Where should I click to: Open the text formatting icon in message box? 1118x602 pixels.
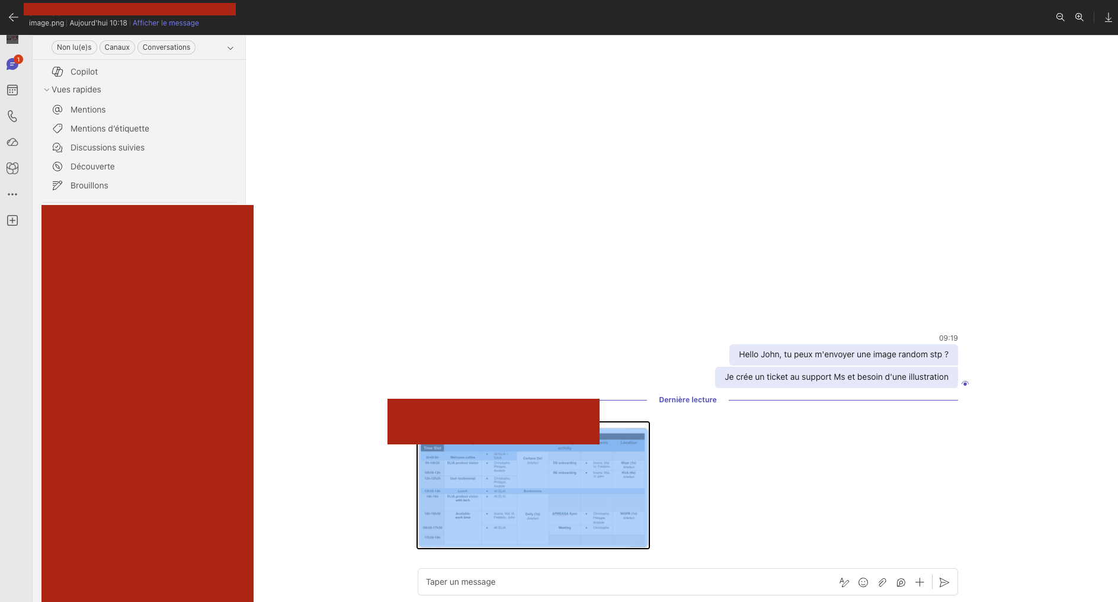(x=844, y=582)
